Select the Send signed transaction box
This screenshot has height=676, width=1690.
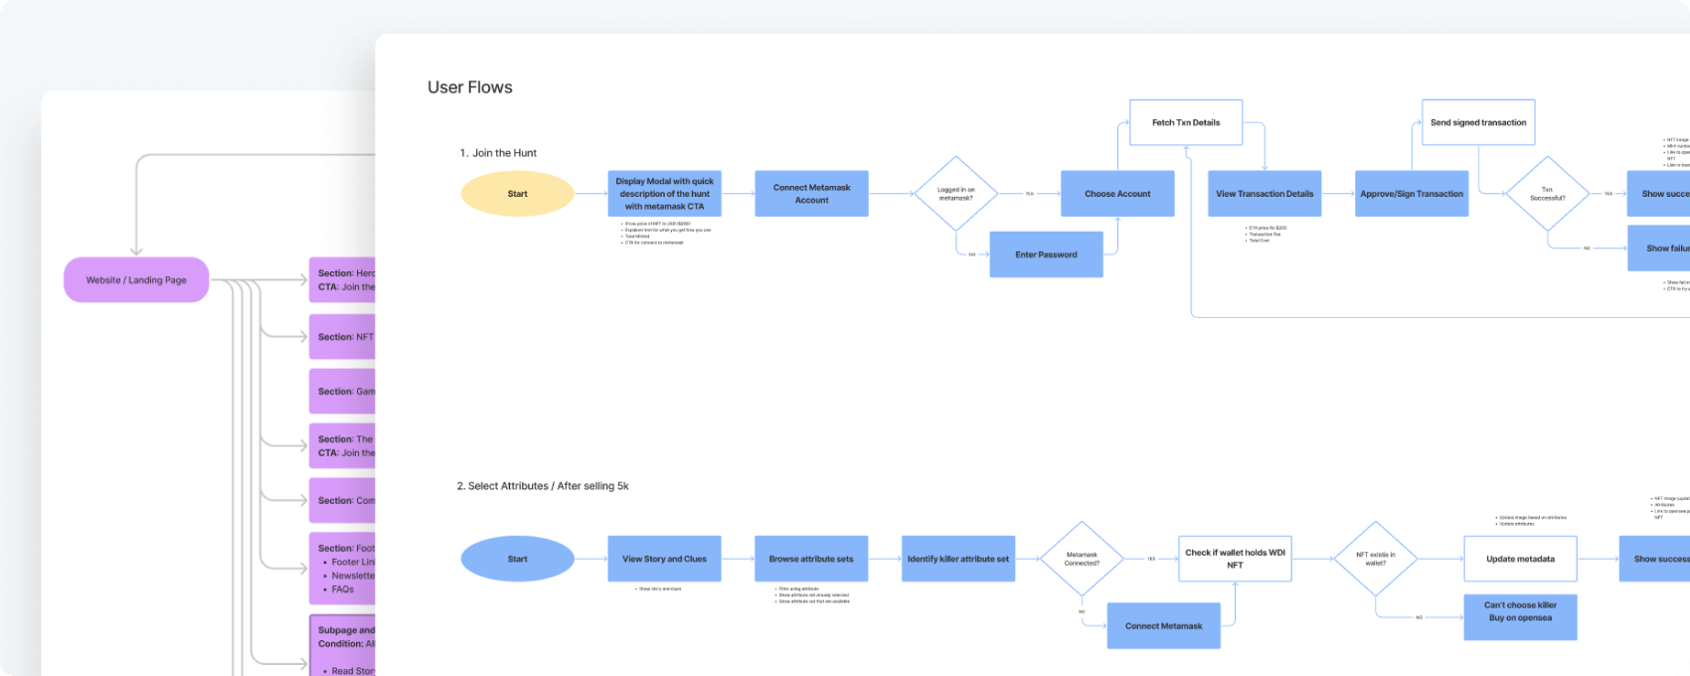(1478, 122)
